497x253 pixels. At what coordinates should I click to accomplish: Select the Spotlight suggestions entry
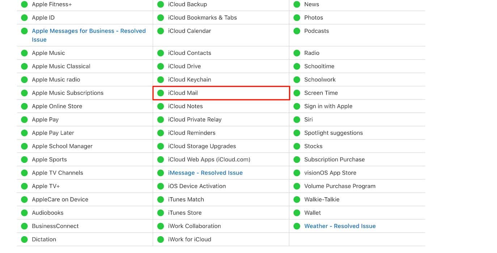point(333,133)
